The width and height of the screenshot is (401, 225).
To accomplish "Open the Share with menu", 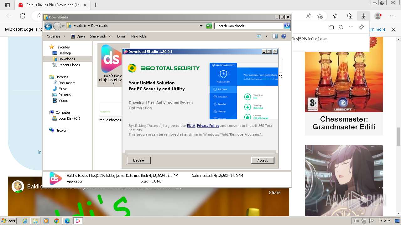I will [100, 36].
